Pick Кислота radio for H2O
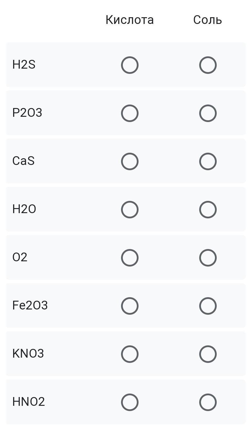 click(x=129, y=209)
